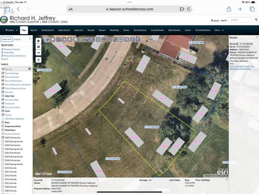
Task: Click the Log In link
Action: point(216,20)
